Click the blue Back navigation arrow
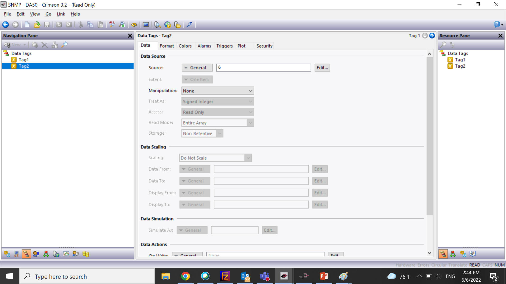Screen dimensions: 506x284 (6, 25)
